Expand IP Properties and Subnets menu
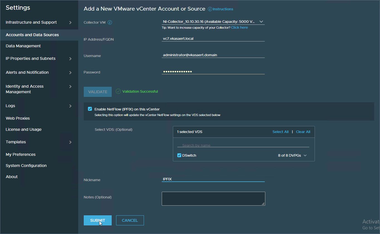The width and height of the screenshot is (380, 234). click(70, 59)
